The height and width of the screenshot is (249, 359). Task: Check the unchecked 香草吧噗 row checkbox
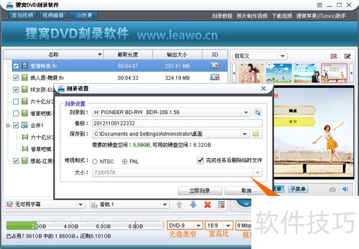pos(16,113)
